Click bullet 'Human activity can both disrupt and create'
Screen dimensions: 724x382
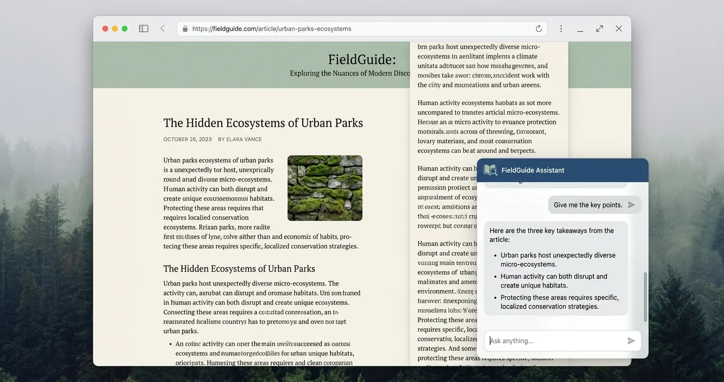tap(554, 281)
